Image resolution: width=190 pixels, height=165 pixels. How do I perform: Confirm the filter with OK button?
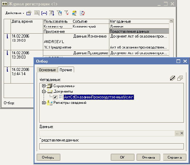pyautogui.click(x=122, y=157)
